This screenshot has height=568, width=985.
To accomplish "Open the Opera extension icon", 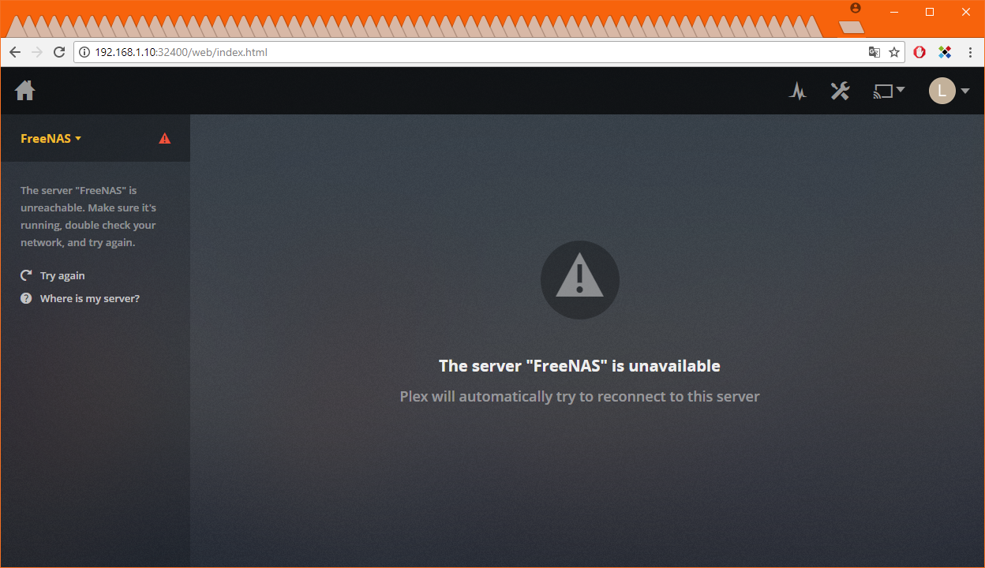I will coord(919,52).
